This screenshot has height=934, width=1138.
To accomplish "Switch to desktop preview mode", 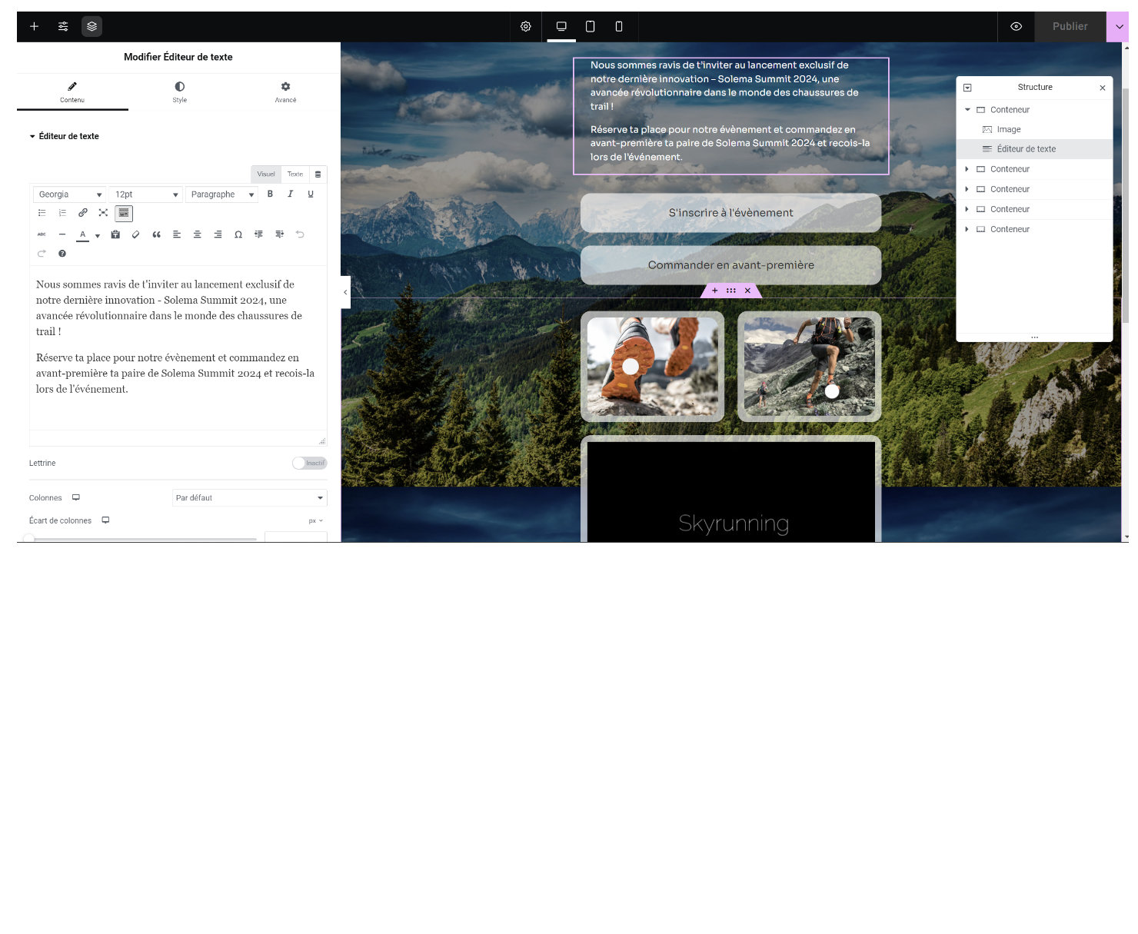I will coord(561,26).
